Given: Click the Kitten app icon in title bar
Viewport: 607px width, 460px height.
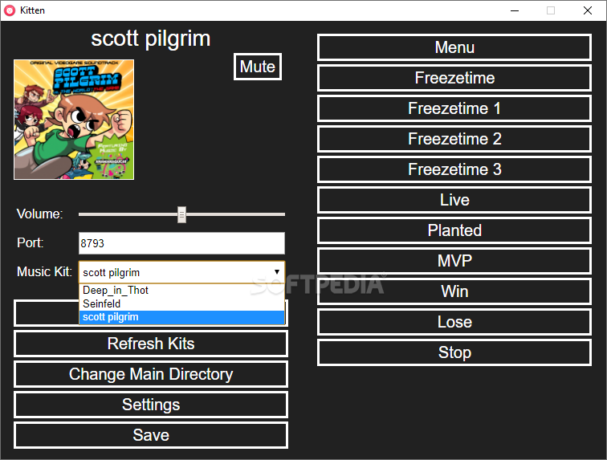Looking at the screenshot, I should [10, 10].
